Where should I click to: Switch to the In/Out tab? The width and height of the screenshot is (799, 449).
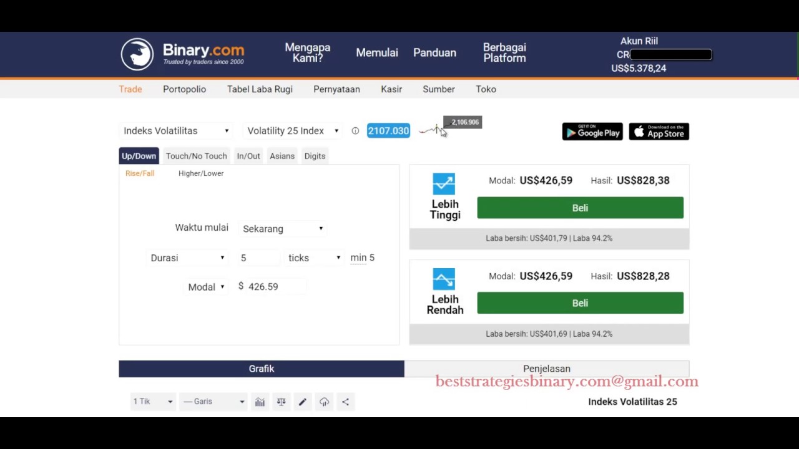point(248,156)
